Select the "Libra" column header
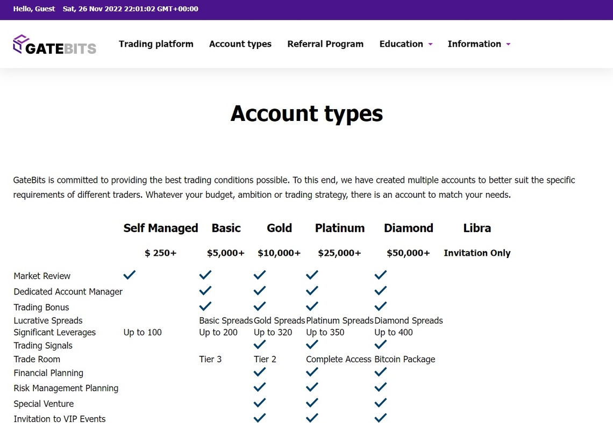Image resolution: width=613 pixels, height=423 pixels. [x=477, y=228]
